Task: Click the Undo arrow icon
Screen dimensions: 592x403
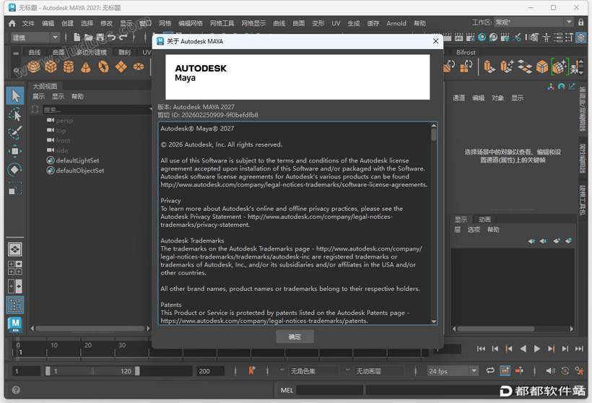Action: point(111,37)
